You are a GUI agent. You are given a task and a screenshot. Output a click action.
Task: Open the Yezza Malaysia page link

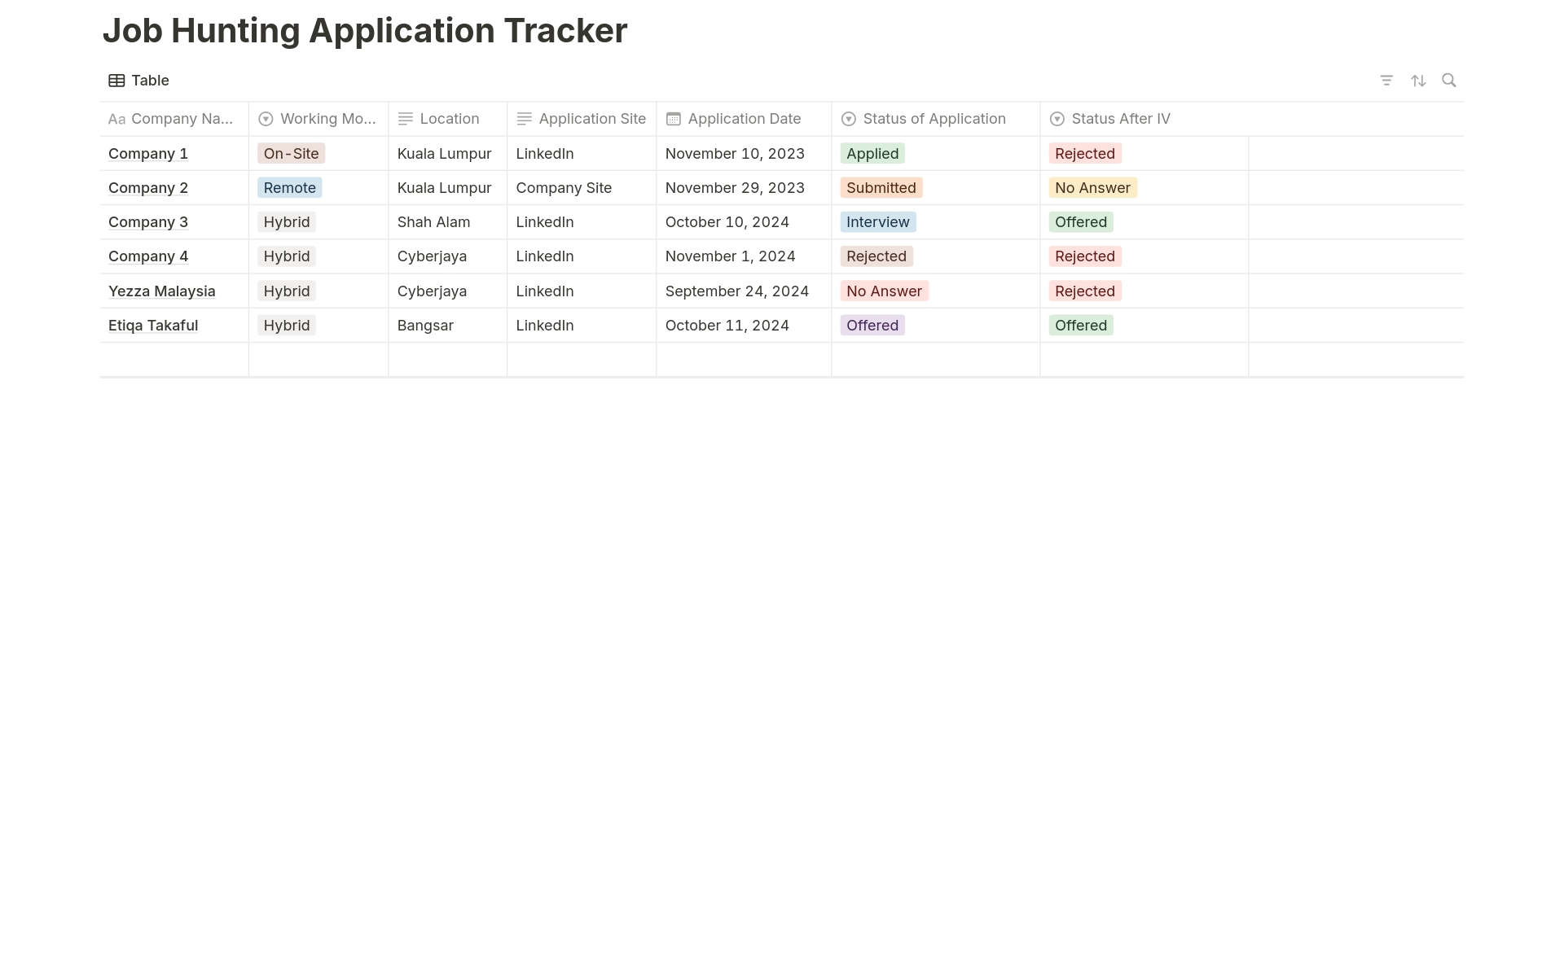[161, 291]
